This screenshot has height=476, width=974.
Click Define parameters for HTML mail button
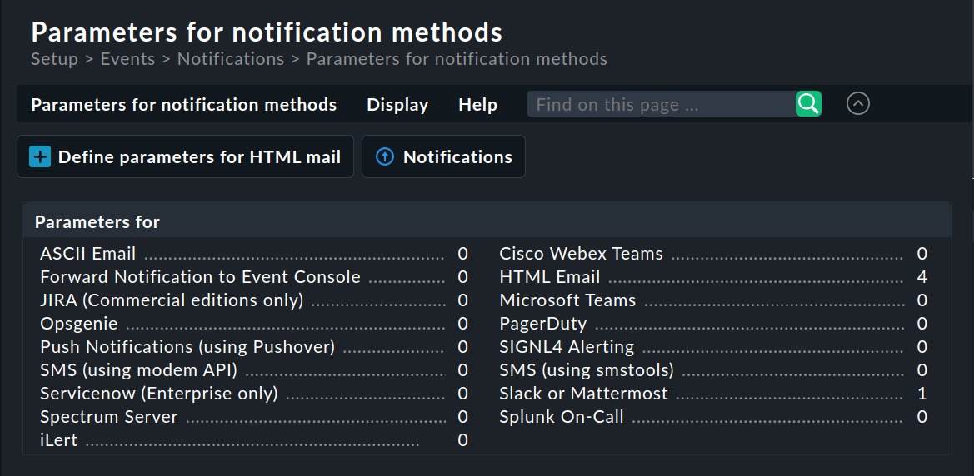tap(185, 157)
